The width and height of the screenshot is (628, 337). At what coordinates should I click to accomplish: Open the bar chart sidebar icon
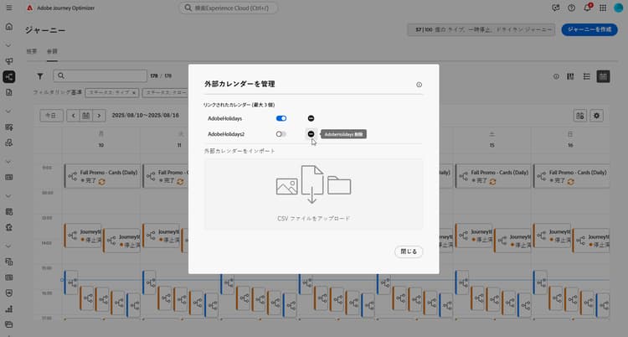point(9,308)
